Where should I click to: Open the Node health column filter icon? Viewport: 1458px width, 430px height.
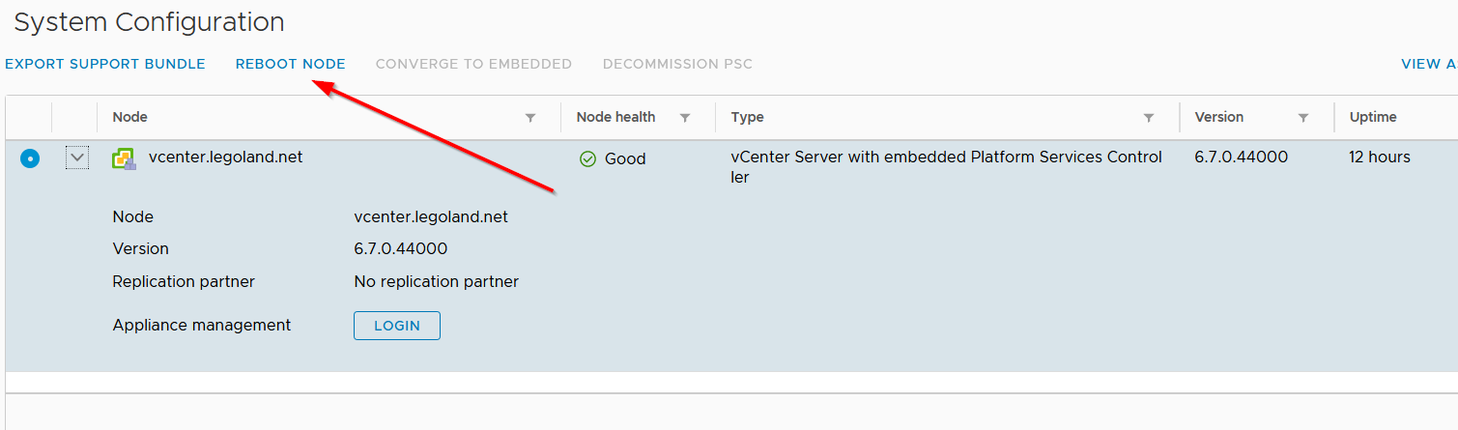pos(685,118)
